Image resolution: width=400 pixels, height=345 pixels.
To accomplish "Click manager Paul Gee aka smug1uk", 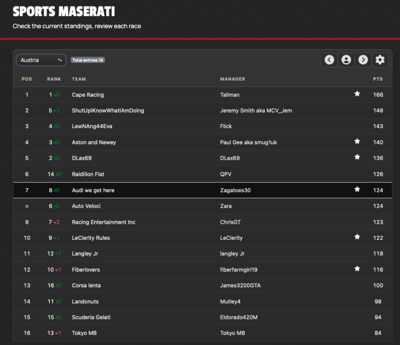I will [x=248, y=142].
